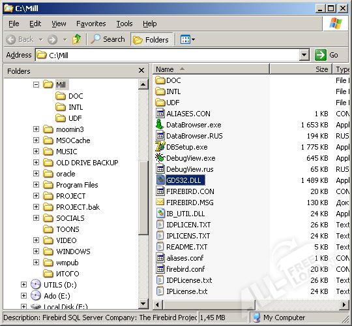Select the FIREBIRD.MSG envelope icon

point(160,202)
